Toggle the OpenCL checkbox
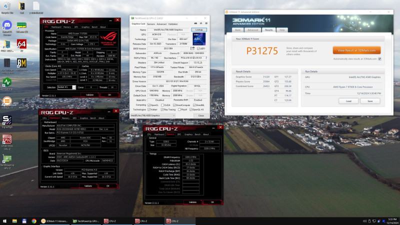 149,105
